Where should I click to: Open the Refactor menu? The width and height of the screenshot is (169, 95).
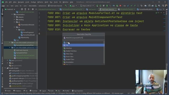click(40, 2)
